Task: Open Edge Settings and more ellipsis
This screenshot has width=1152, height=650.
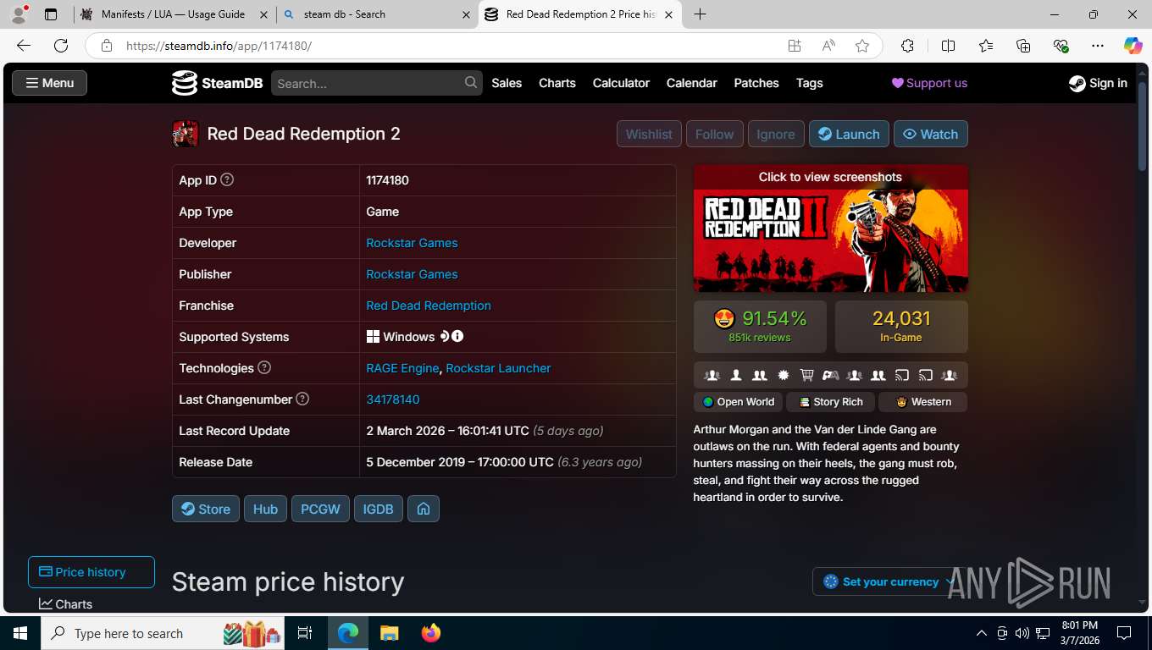Action: point(1098,46)
